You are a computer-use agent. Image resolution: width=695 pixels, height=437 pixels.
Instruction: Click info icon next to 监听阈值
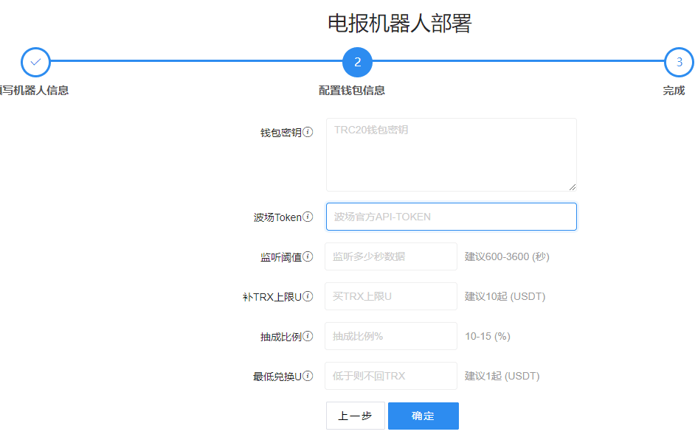point(308,256)
